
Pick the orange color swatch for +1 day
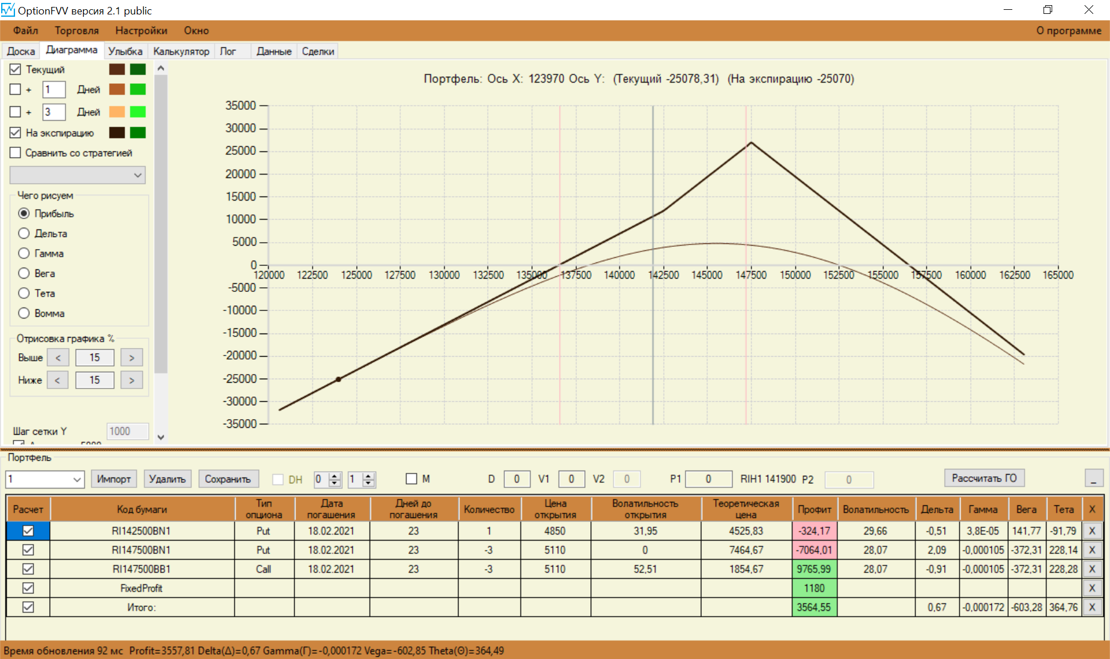click(117, 90)
